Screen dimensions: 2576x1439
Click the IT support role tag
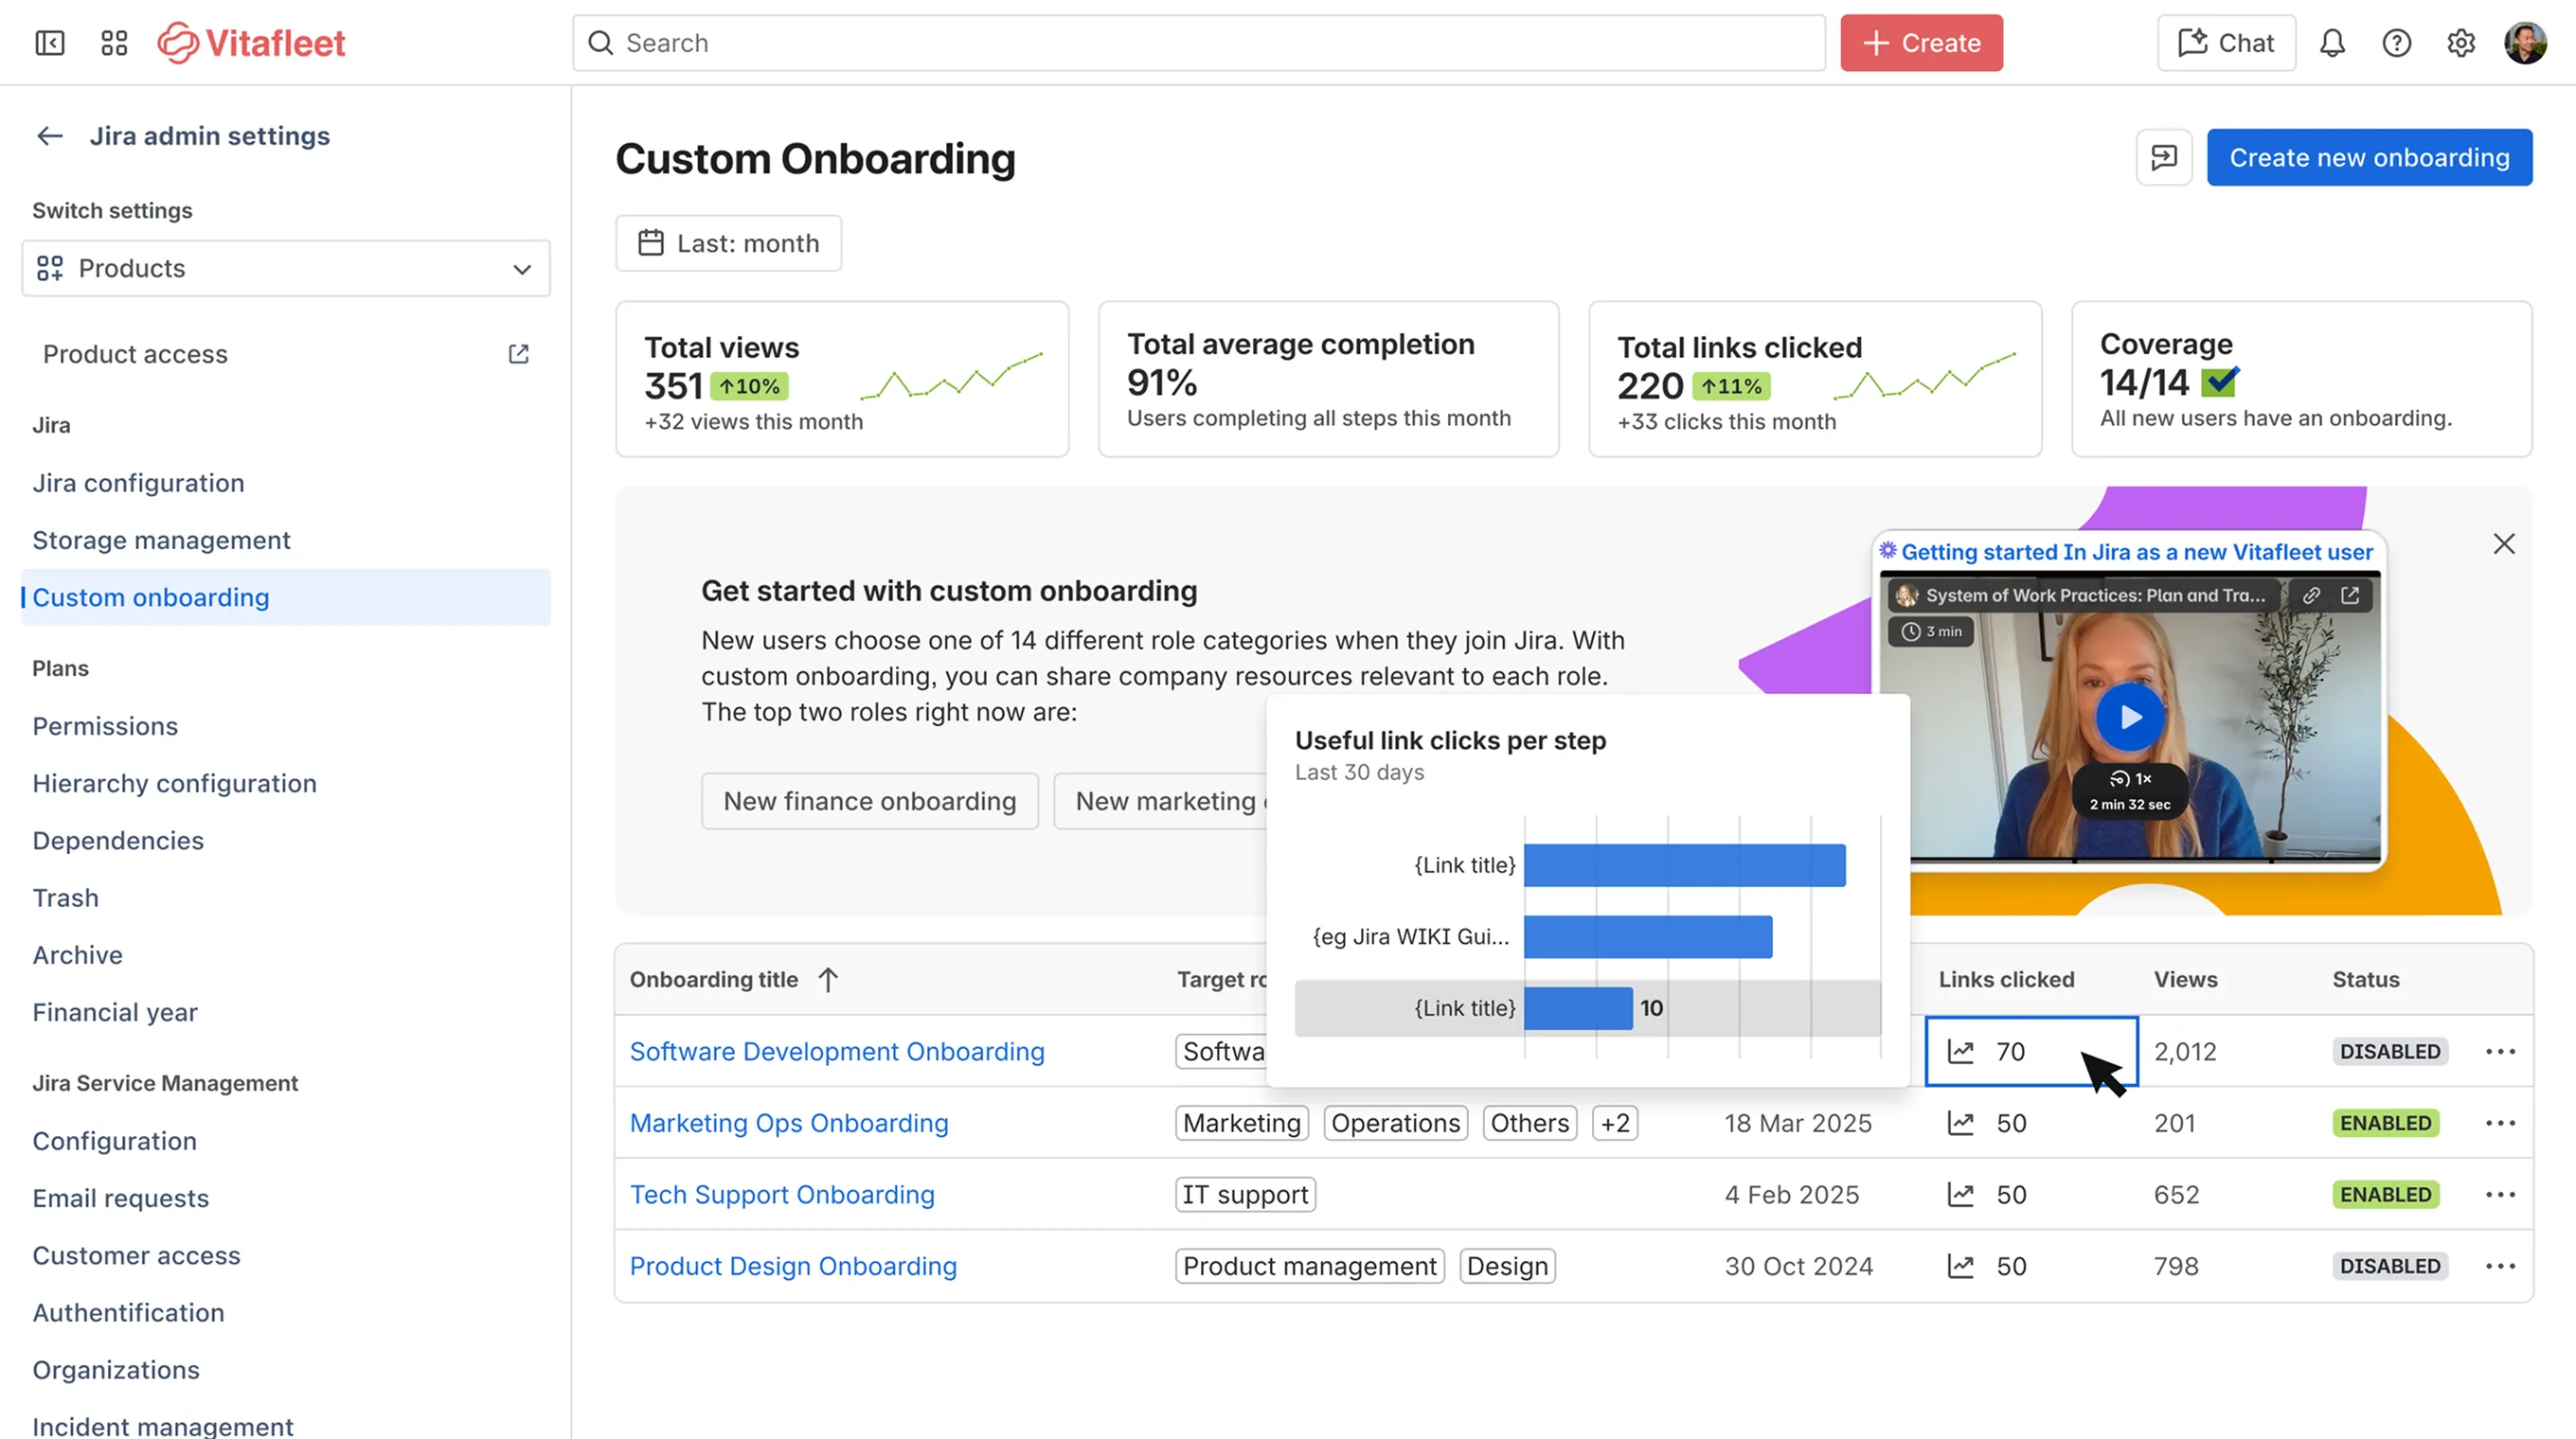coord(1245,1194)
